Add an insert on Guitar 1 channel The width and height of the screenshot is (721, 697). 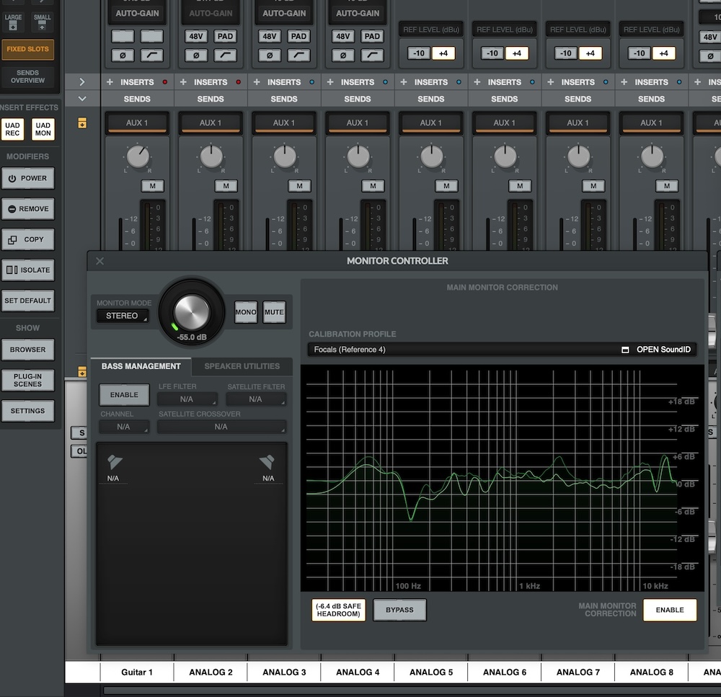[110, 82]
